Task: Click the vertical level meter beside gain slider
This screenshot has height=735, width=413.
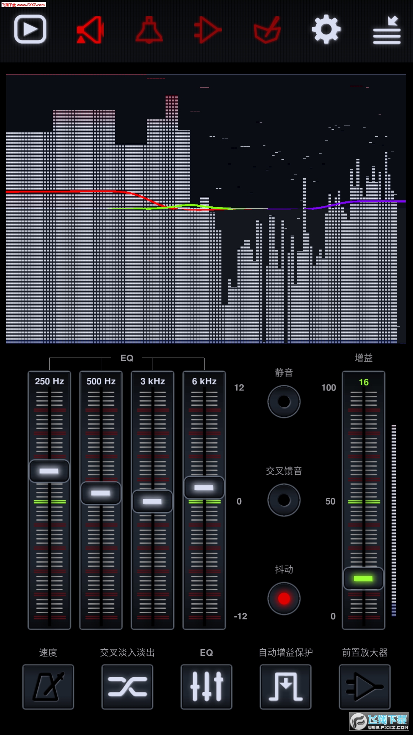Action: point(393,521)
